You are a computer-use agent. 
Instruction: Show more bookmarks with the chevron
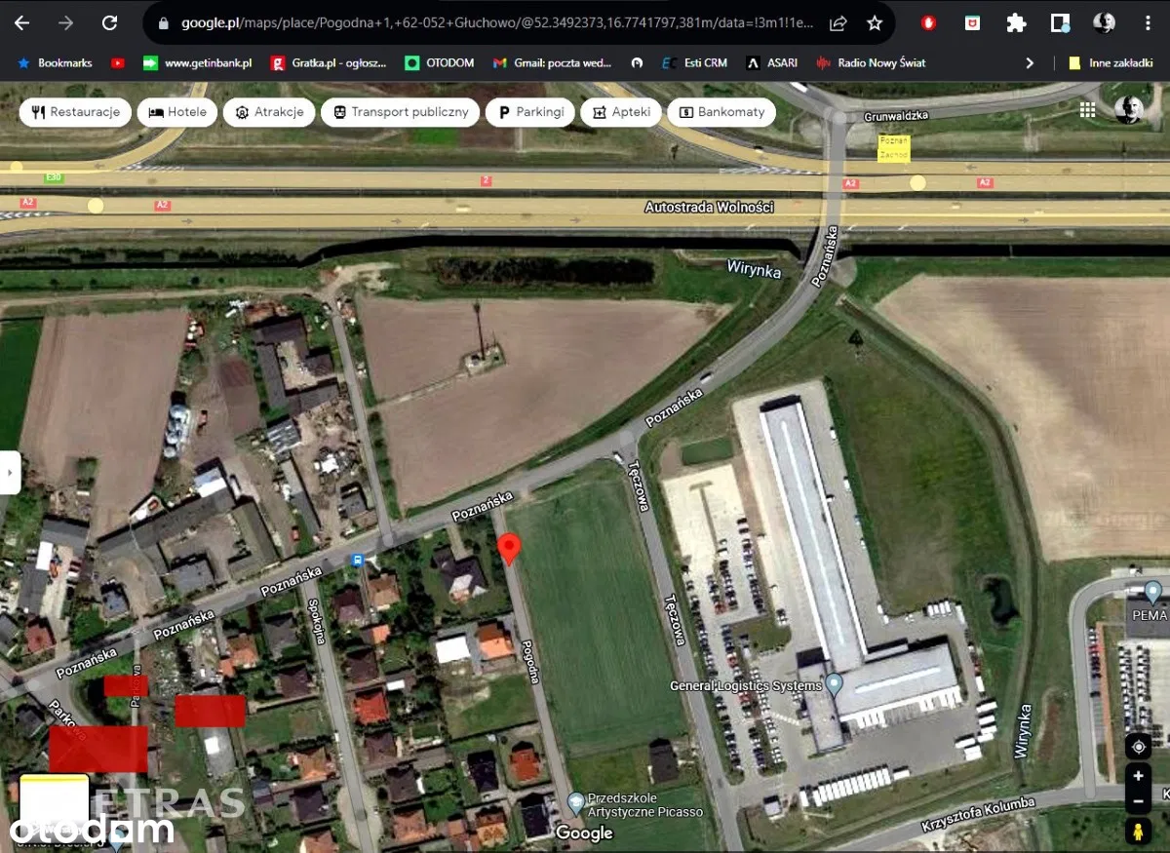click(1030, 62)
